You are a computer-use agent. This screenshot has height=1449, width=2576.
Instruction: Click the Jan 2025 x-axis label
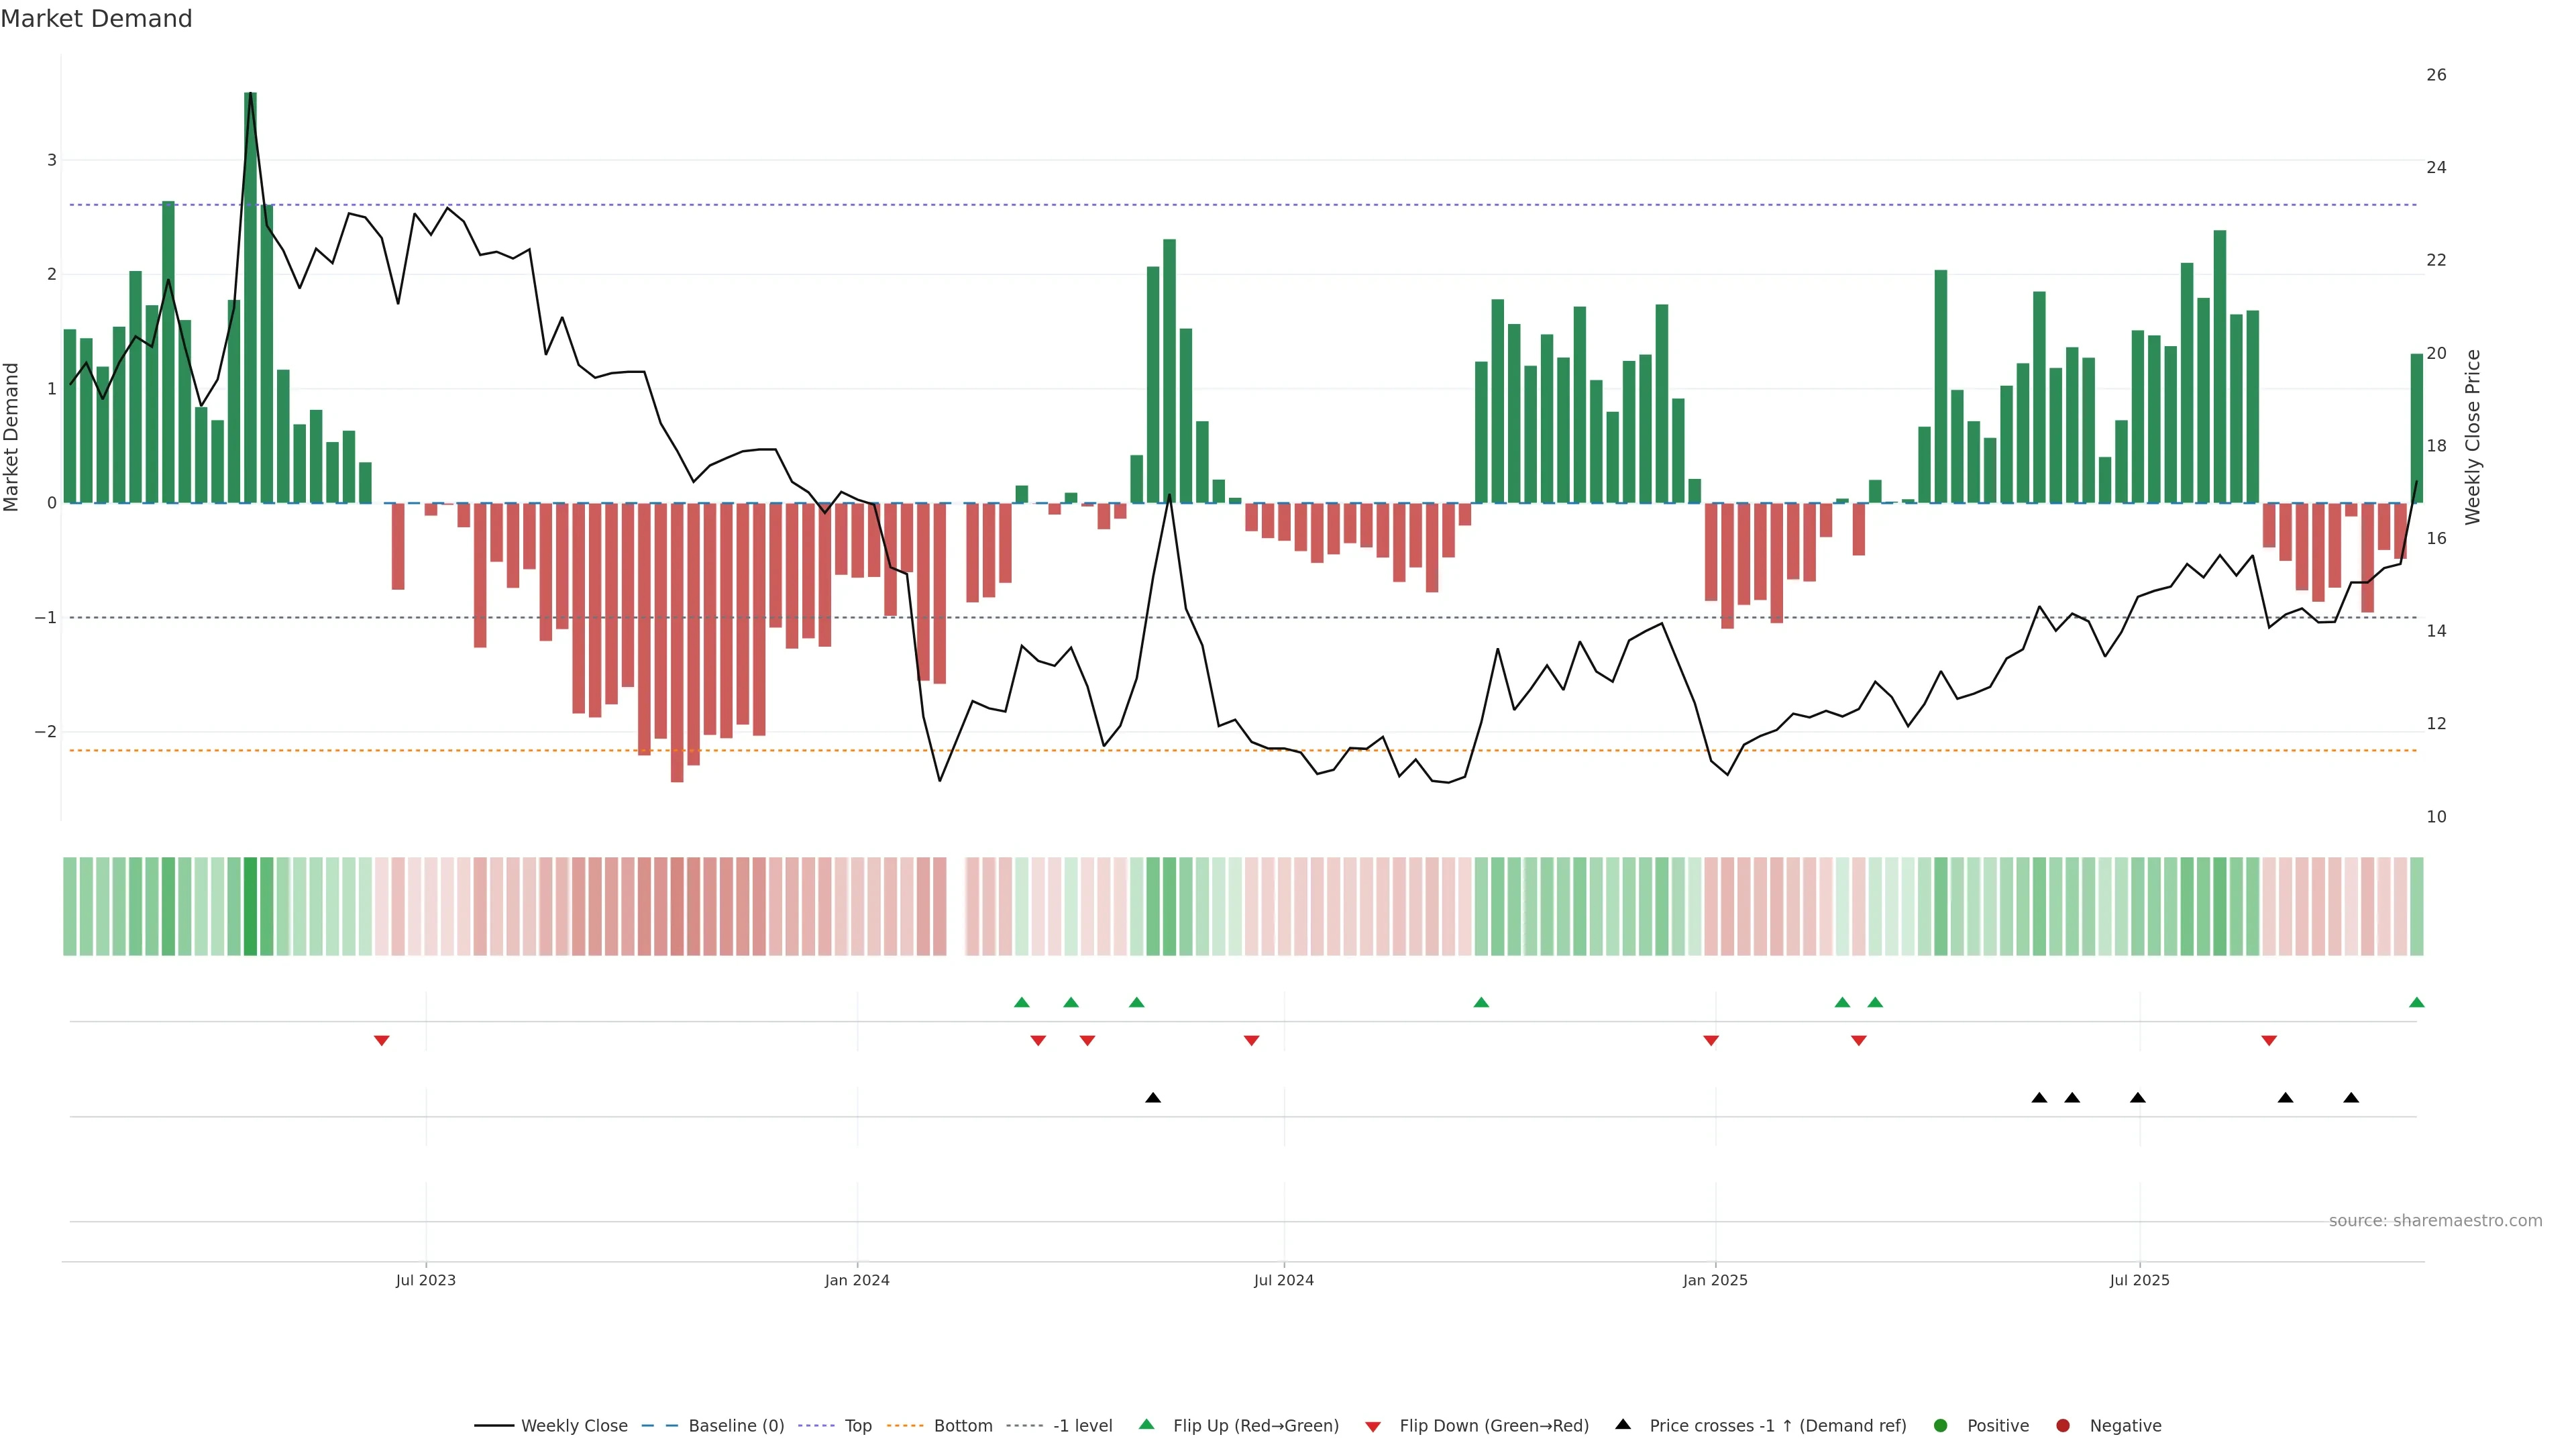(1715, 1280)
